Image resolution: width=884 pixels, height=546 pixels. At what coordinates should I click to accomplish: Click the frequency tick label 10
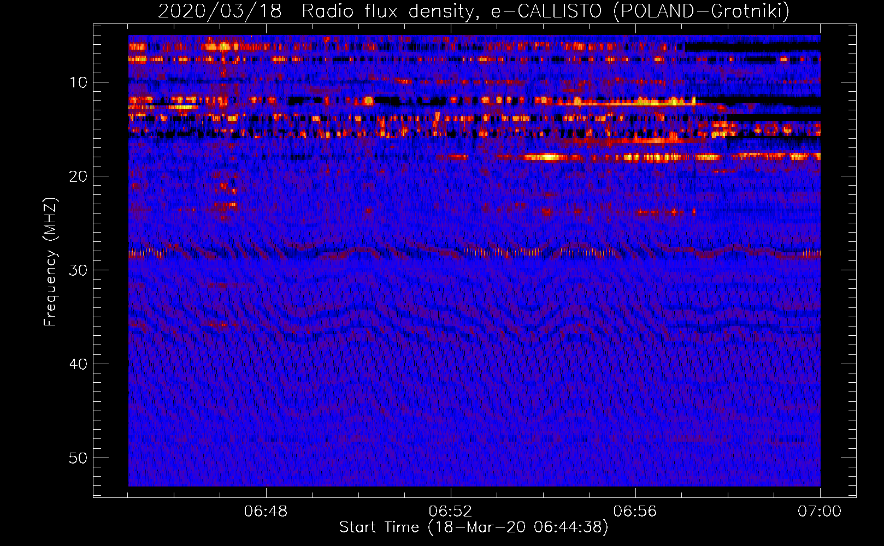pos(79,82)
